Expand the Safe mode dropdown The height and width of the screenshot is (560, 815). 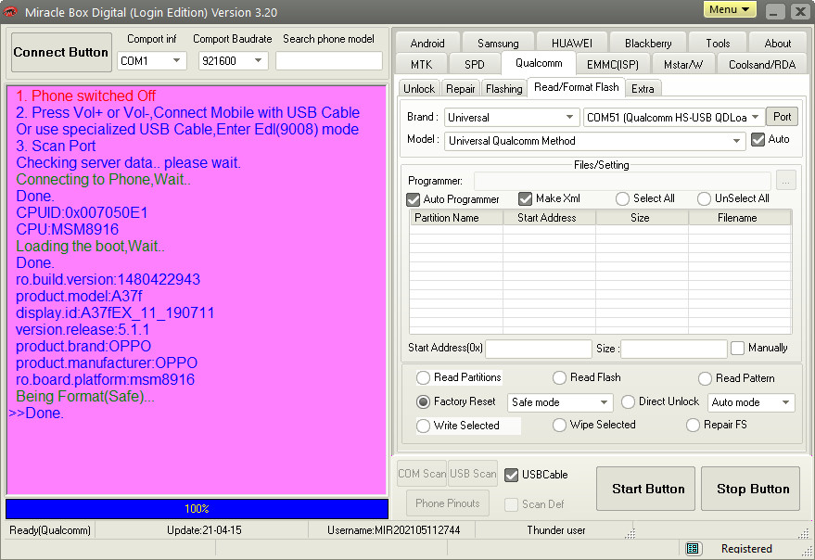pos(560,402)
